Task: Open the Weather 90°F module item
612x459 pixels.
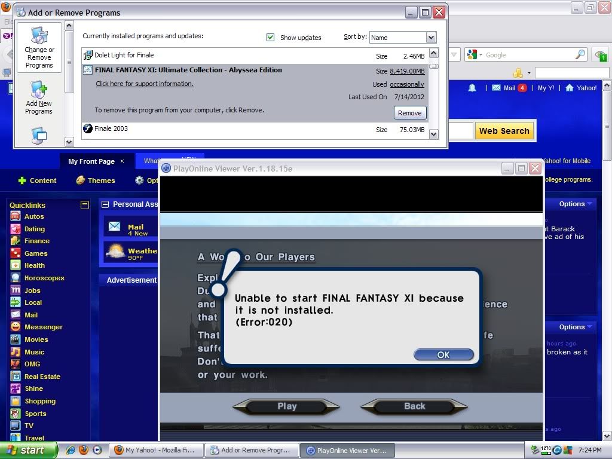Action: [131, 252]
